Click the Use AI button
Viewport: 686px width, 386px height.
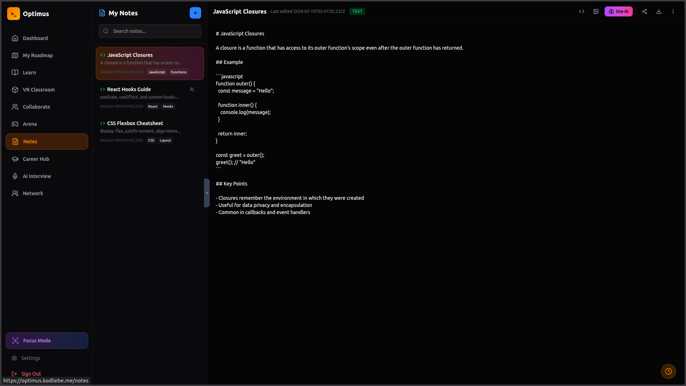tap(618, 11)
